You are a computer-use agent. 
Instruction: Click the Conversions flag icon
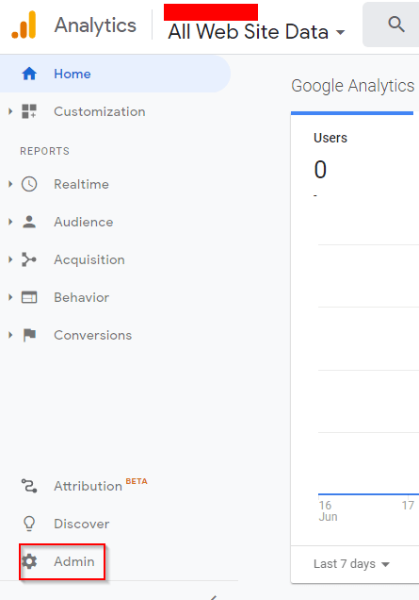click(x=29, y=335)
